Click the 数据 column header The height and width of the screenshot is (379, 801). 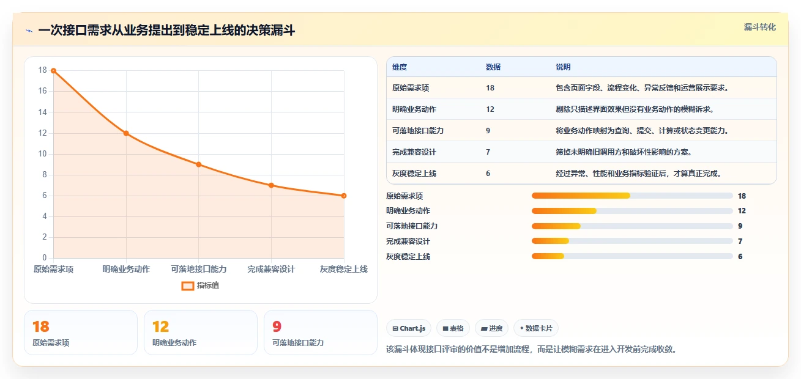(x=493, y=67)
